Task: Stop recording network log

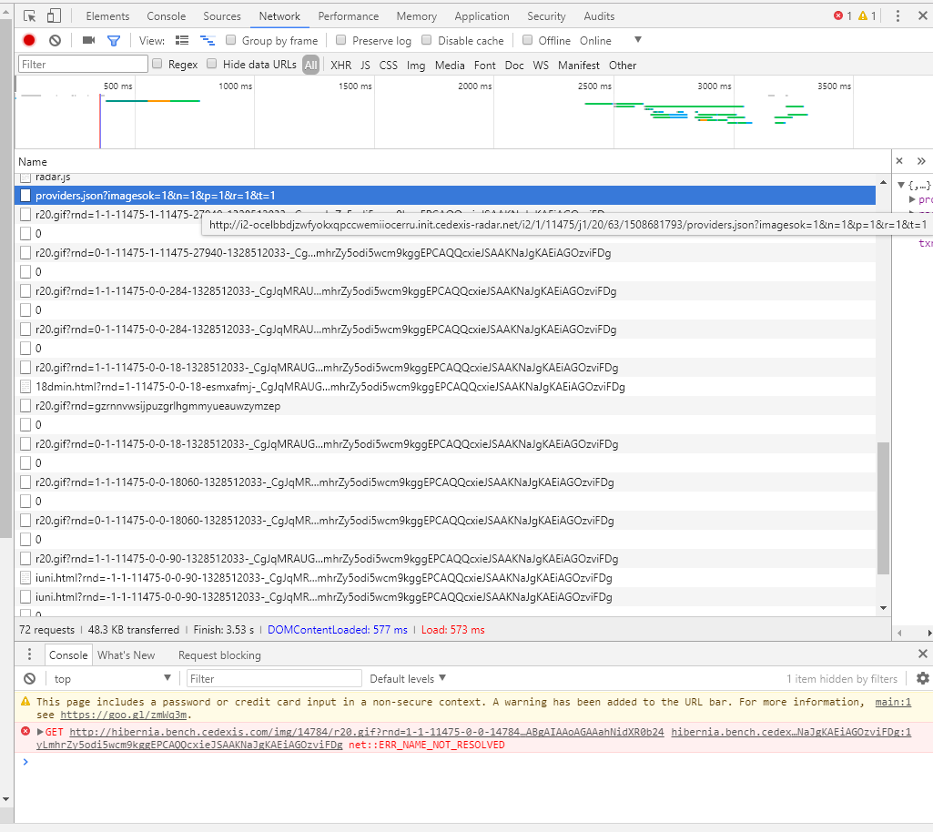Action: pyautogui.click(x=29, y=40)
